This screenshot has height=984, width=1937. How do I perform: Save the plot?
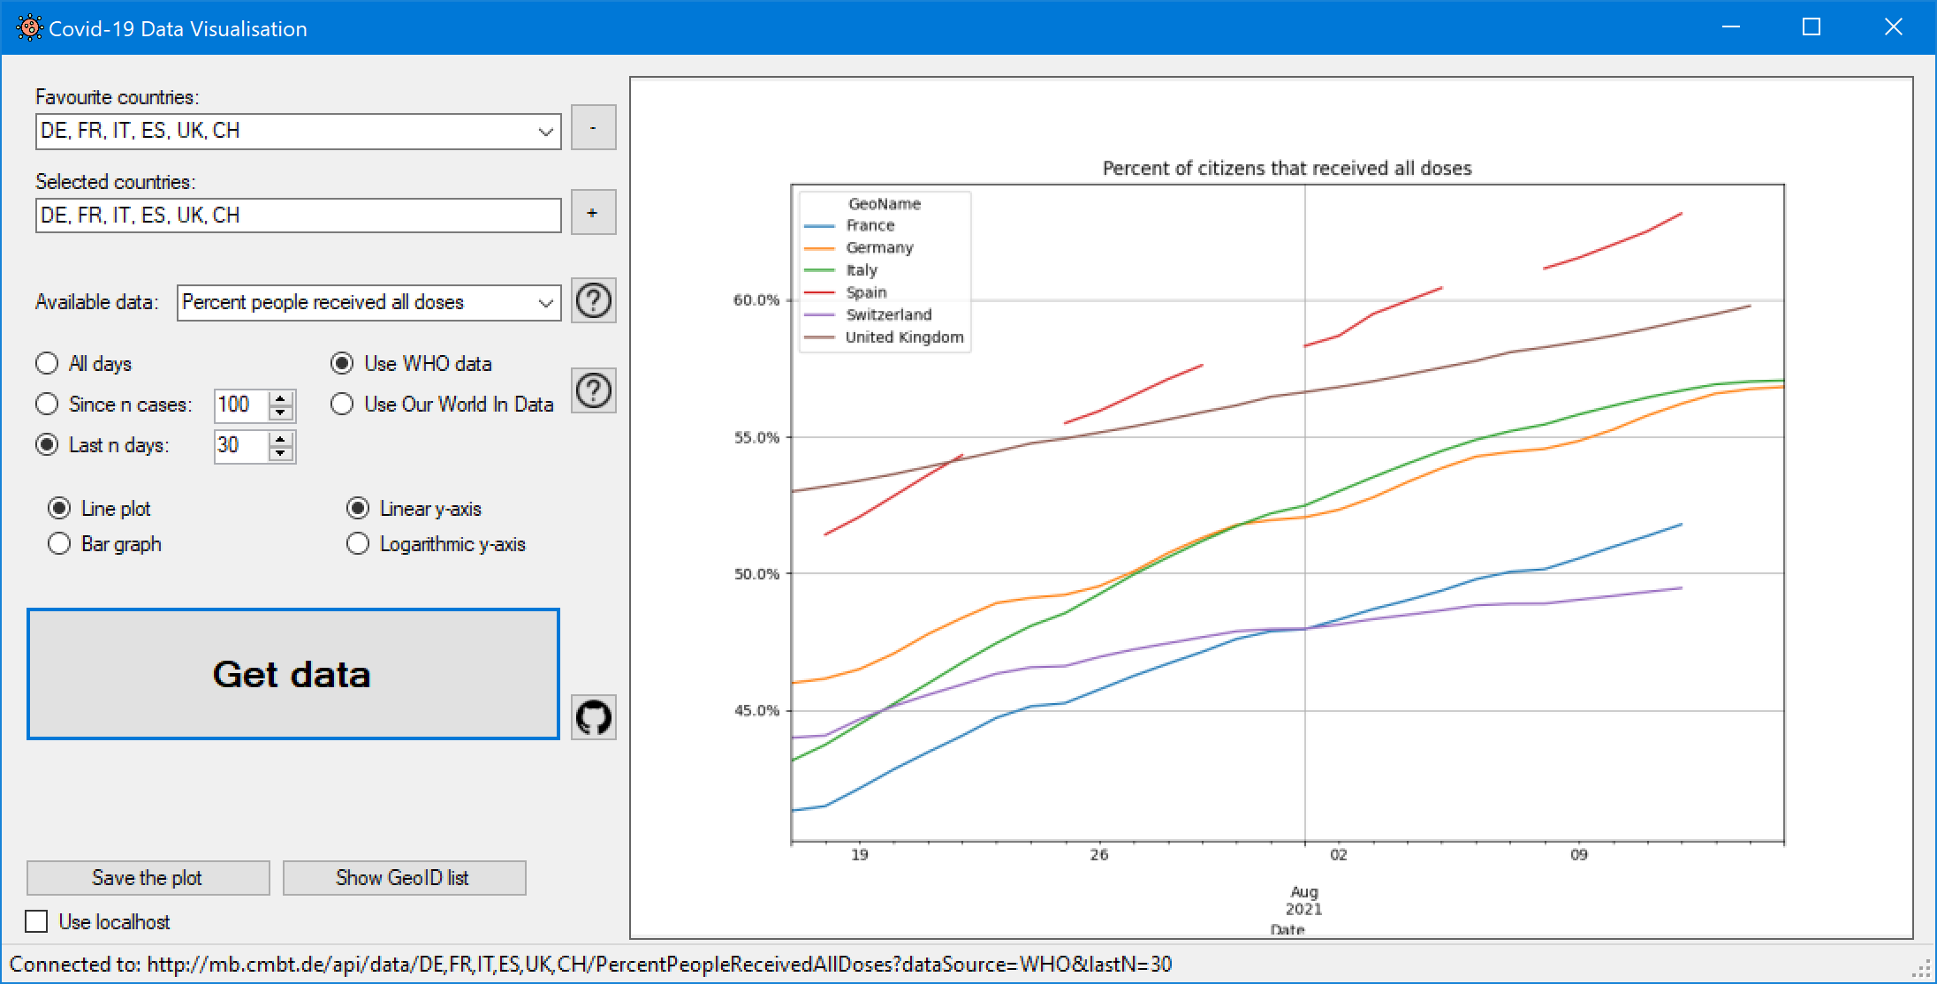tap(147, 877)
